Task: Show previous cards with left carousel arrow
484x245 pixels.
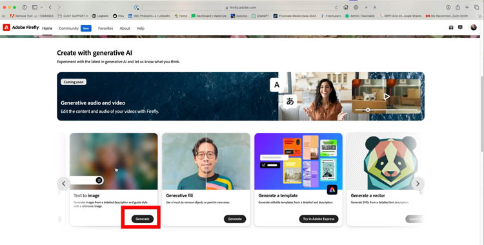Action: click(64, 184)
